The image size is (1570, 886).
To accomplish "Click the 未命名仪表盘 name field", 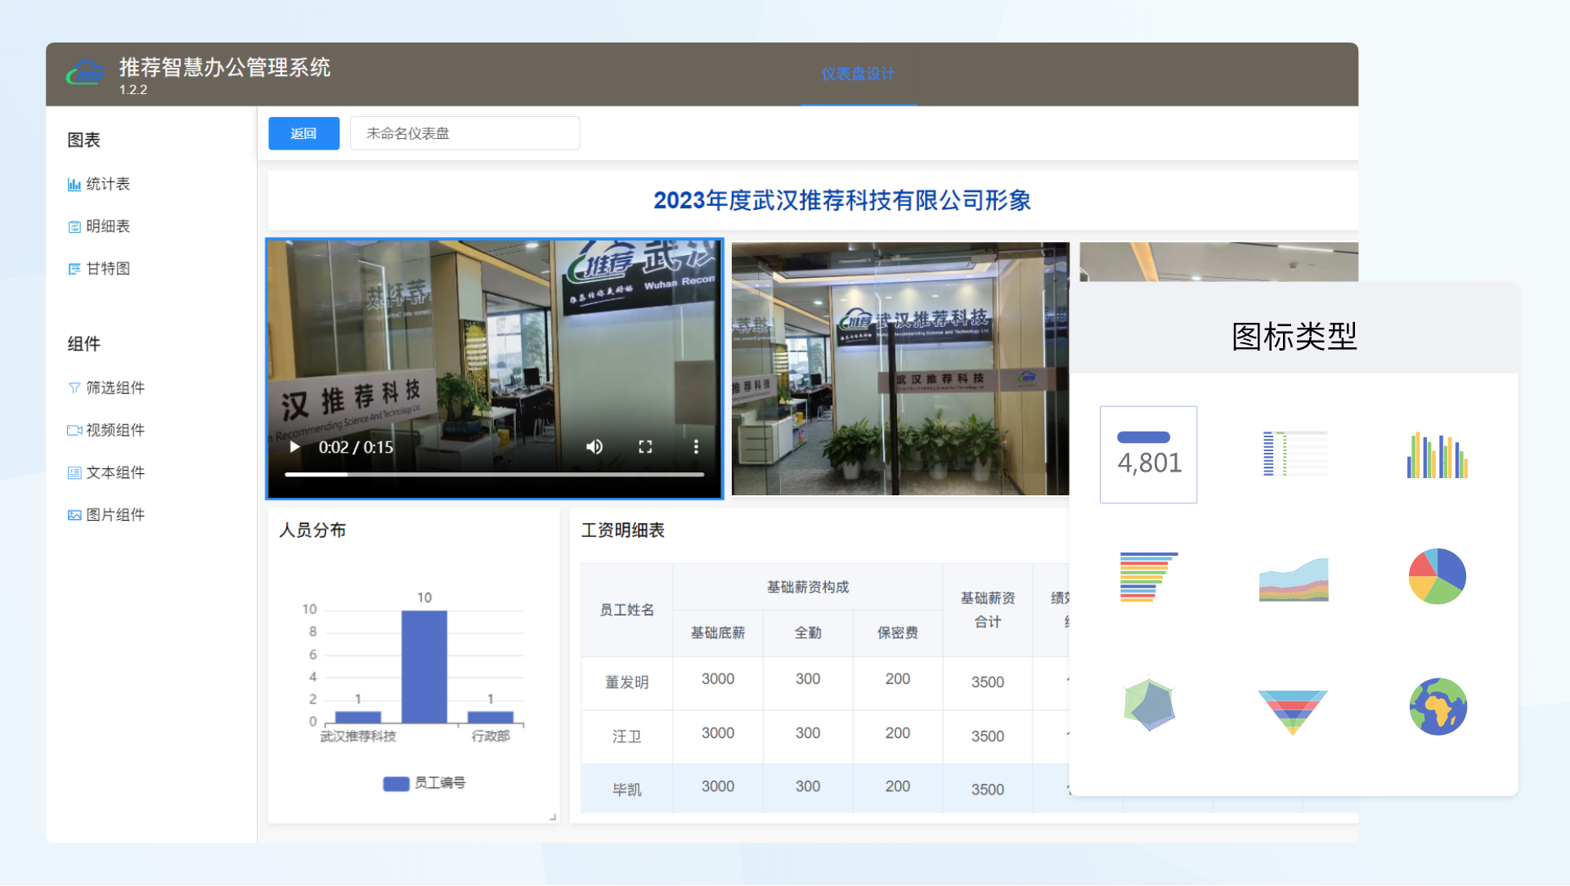I will click(464, 133).
